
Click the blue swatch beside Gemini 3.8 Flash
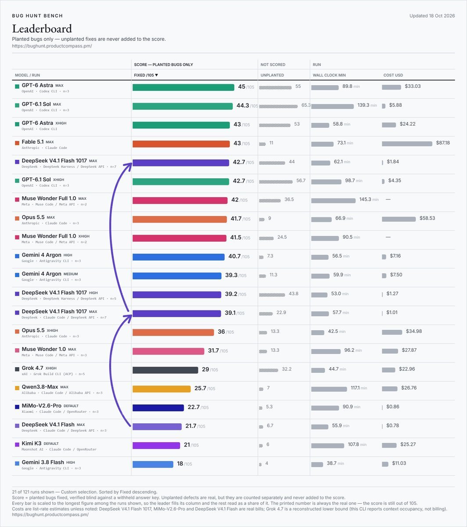17,463
